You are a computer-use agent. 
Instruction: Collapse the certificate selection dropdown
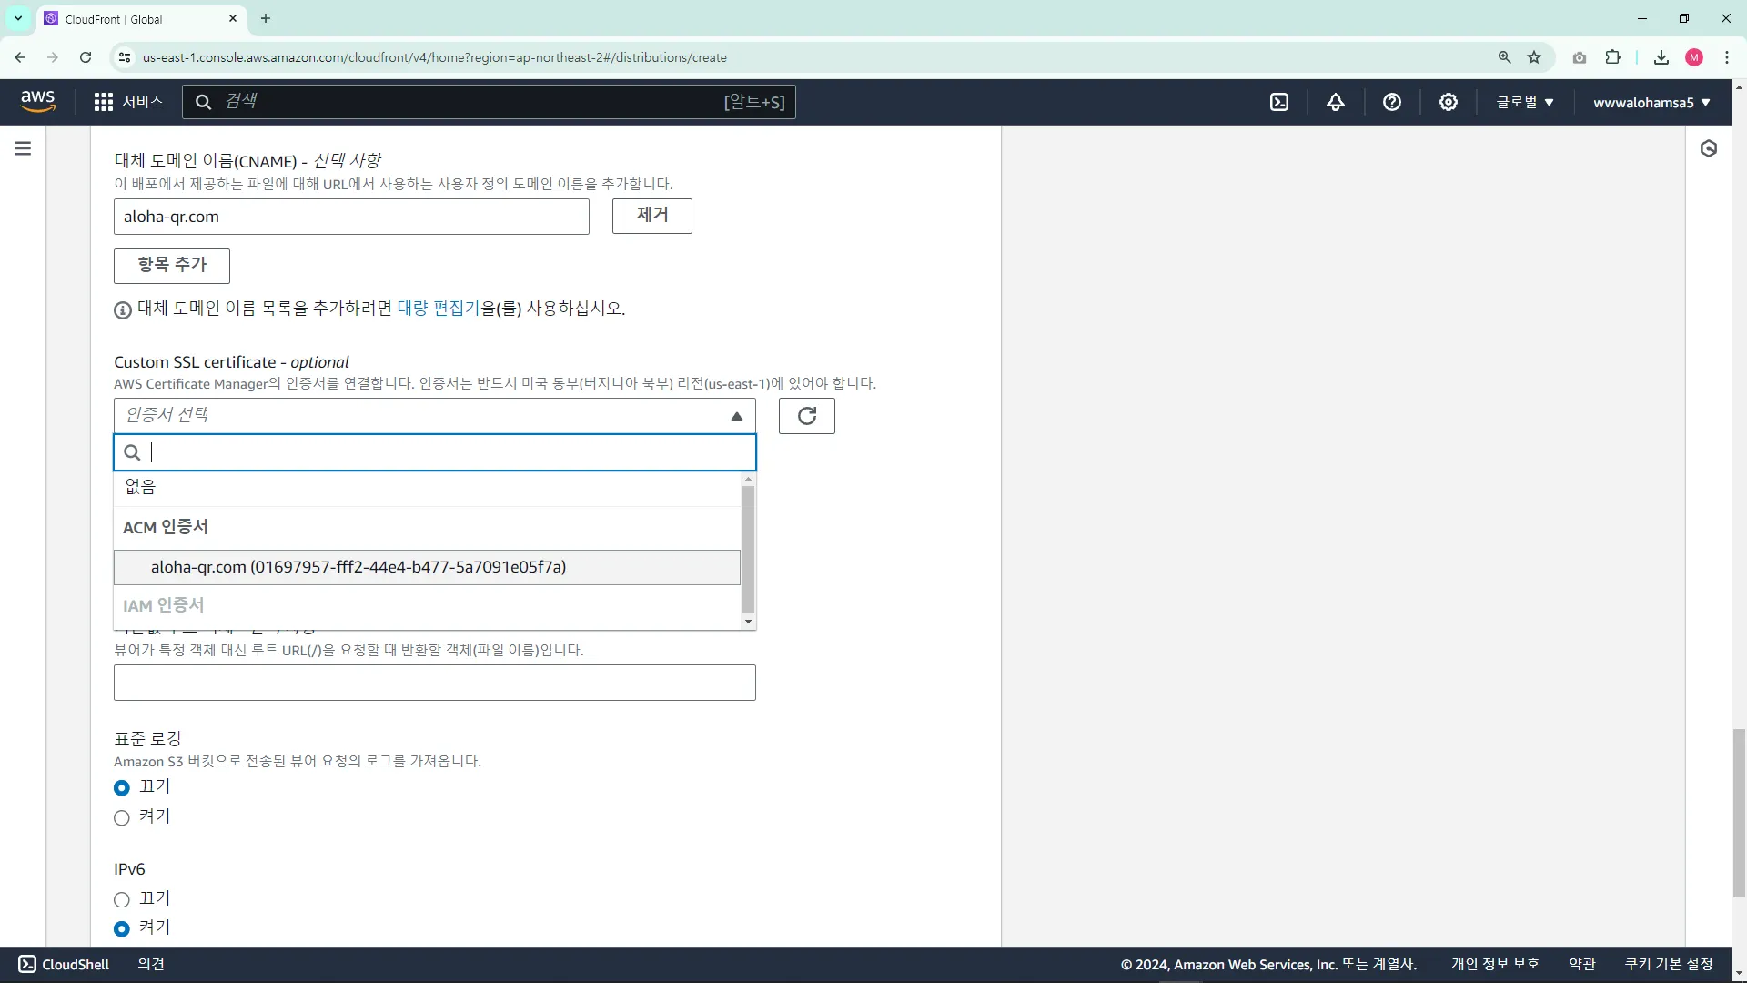[x=736, y=416]
